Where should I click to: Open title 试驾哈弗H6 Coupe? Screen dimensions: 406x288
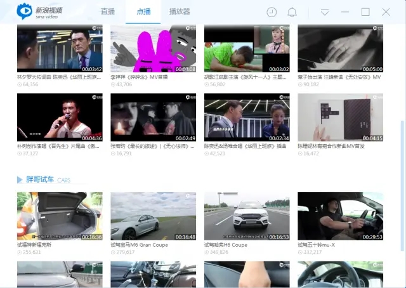click(226, 245)
